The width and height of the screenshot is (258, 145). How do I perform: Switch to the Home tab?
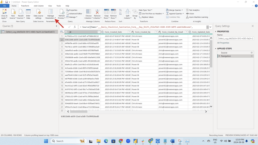(14, 6)
